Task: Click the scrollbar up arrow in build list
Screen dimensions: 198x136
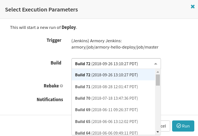Action: [x=158, y=72]
